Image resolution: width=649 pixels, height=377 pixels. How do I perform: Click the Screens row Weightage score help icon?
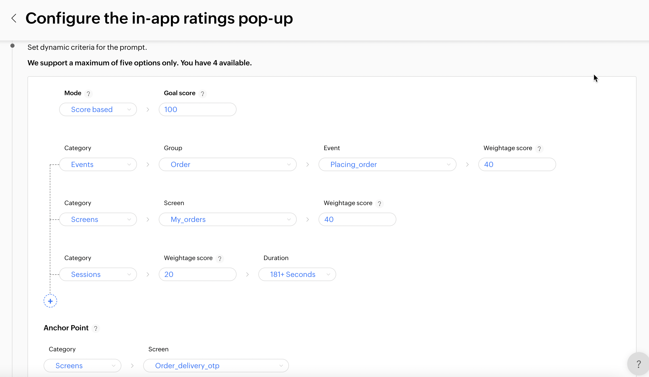[379, 204]
